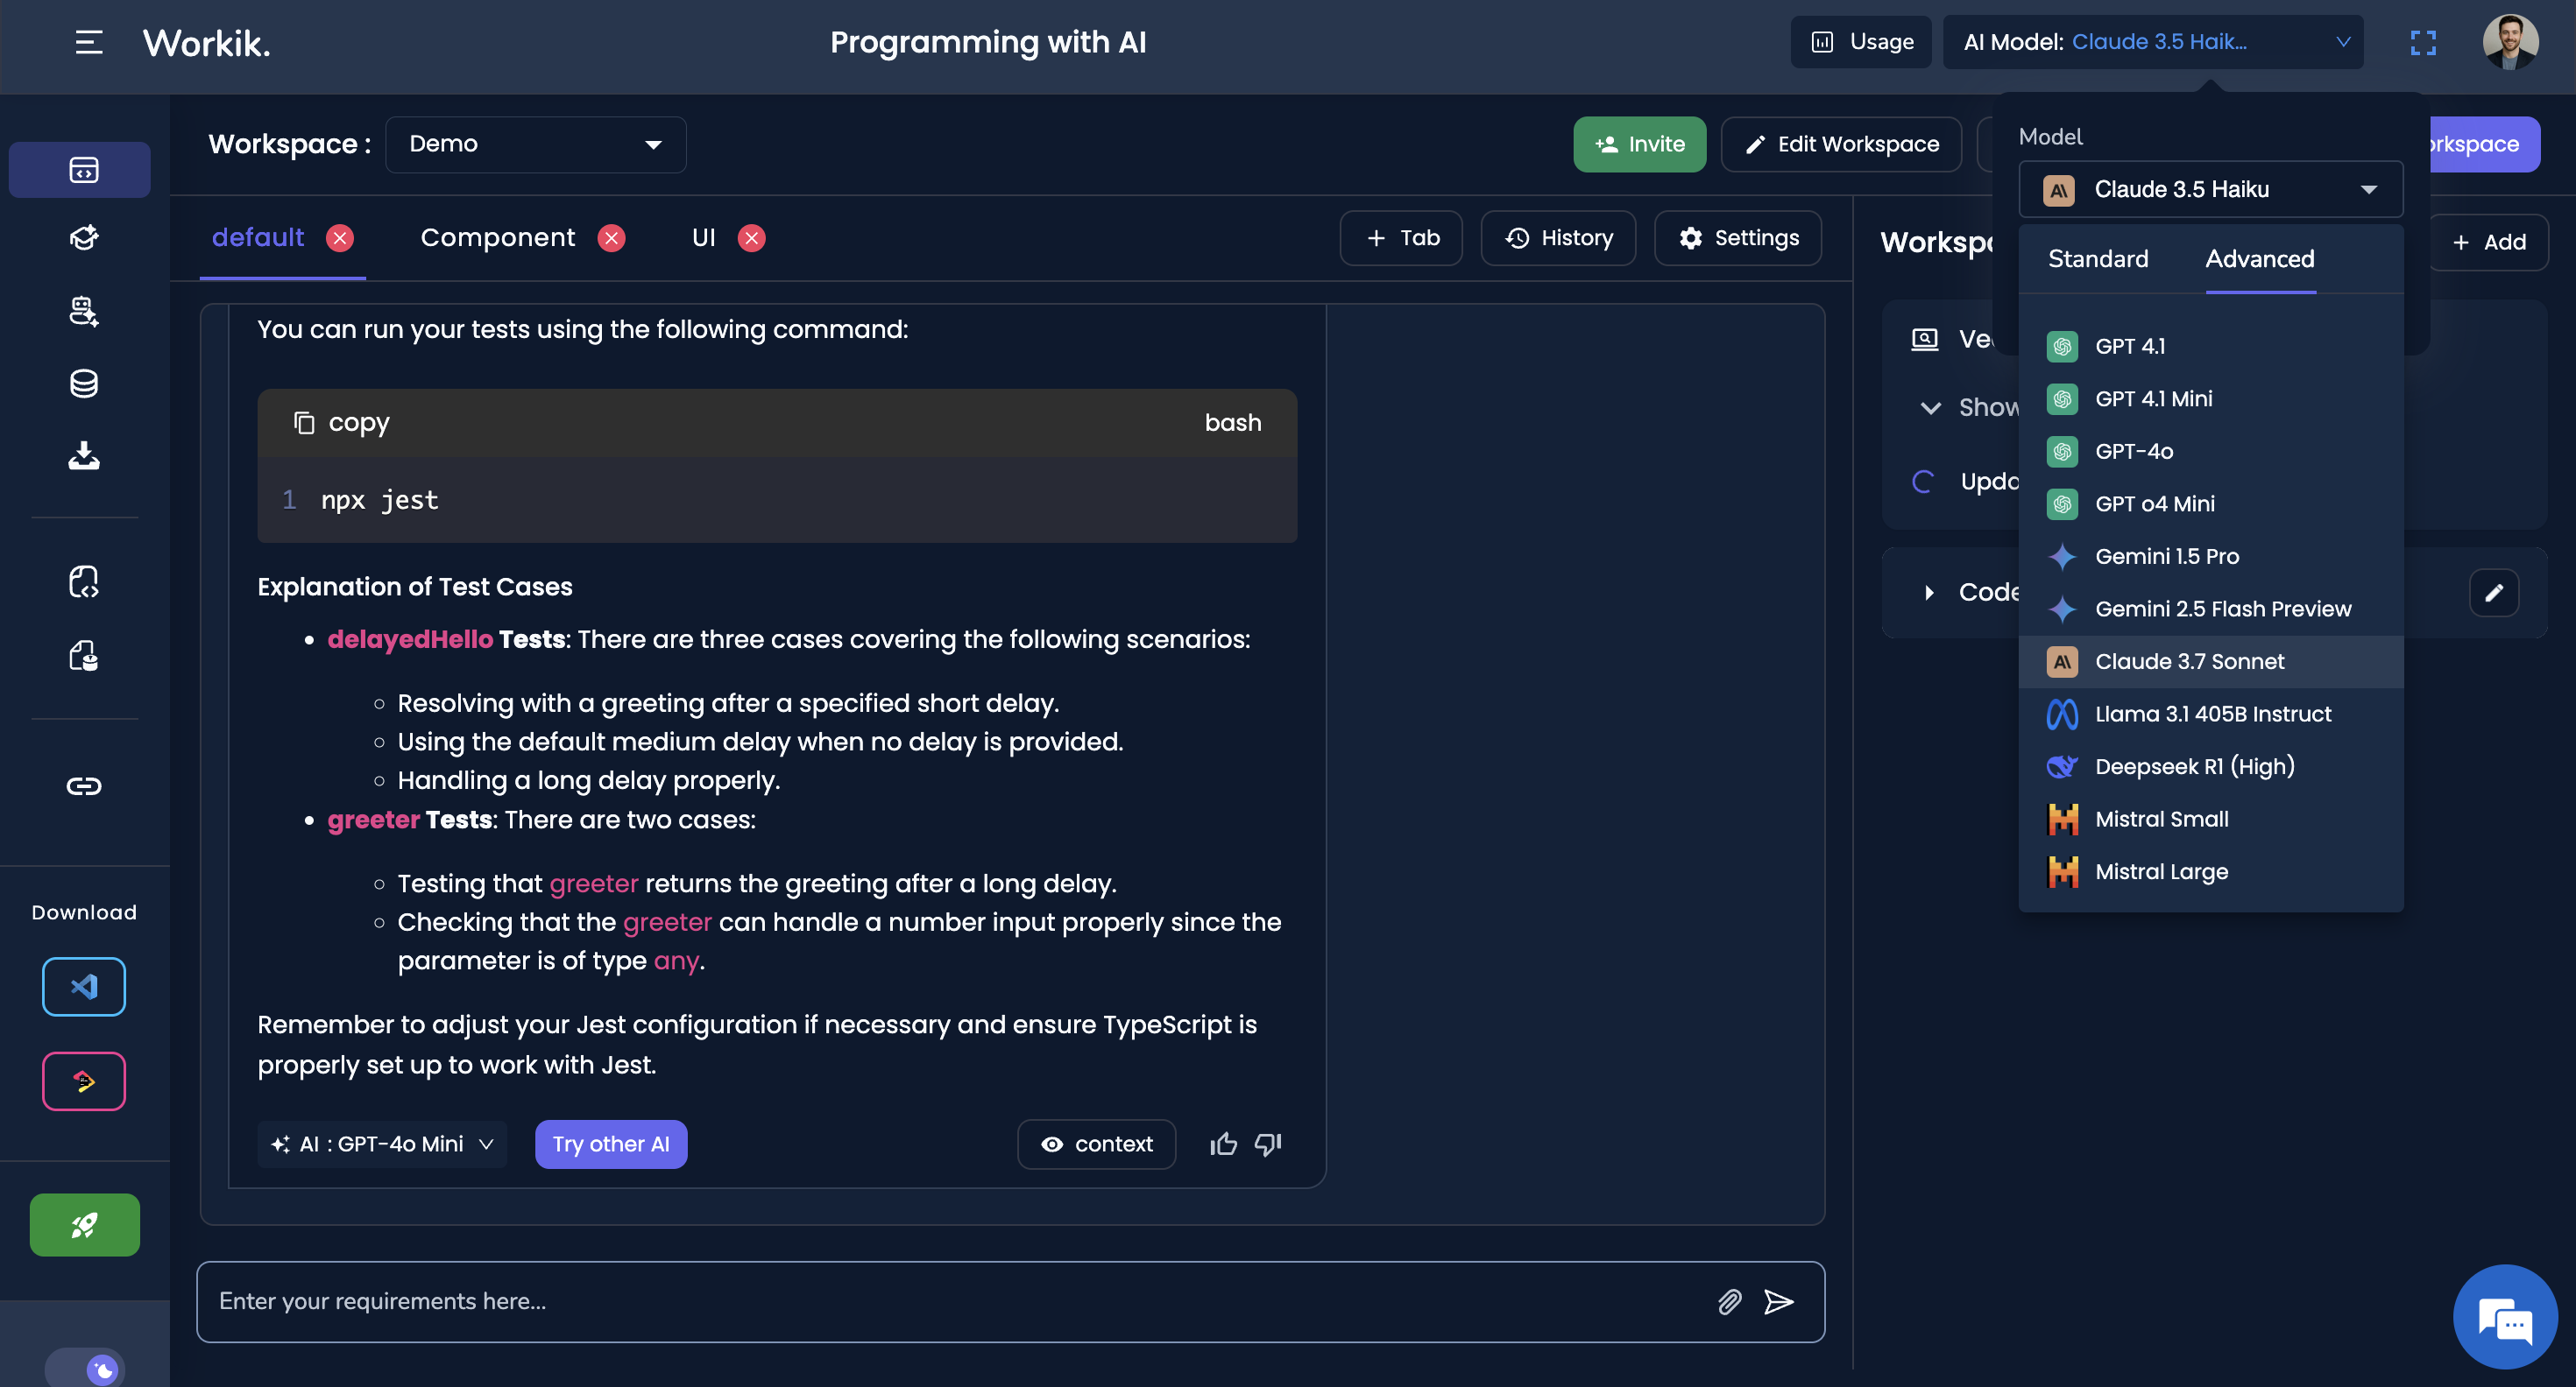Expand the AI : GPT-4o Mini dropdown

381,1144
